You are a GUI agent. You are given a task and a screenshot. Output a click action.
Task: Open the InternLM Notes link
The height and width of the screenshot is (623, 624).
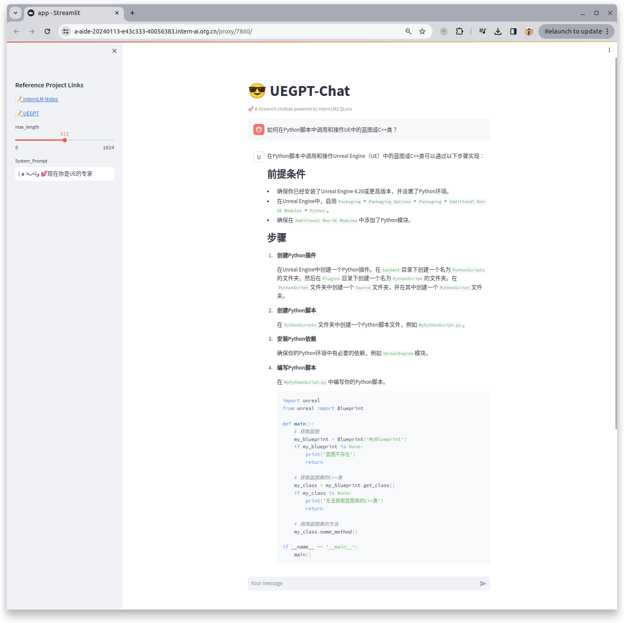pos(37,99)
